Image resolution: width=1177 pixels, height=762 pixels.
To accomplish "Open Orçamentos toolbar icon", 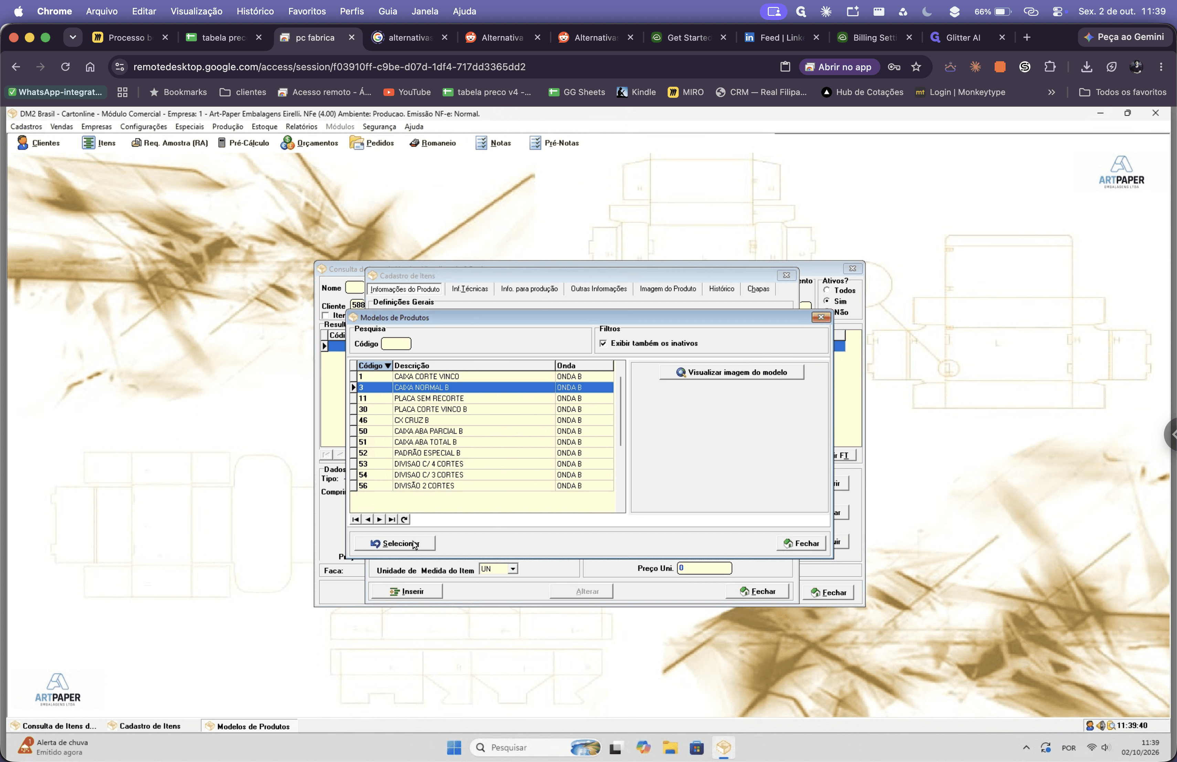I will click(309, 143).
